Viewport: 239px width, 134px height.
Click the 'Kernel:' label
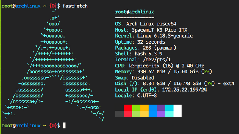(x=125, y=36)
